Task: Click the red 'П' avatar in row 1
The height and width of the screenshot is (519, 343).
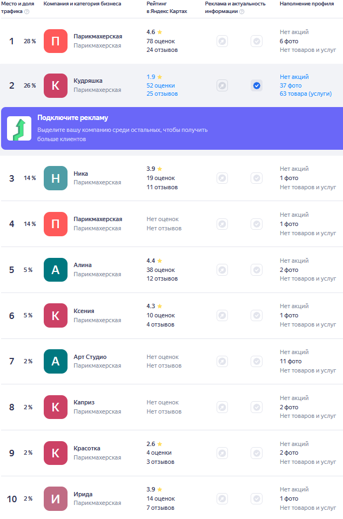Action: click(x=56, y=41)
